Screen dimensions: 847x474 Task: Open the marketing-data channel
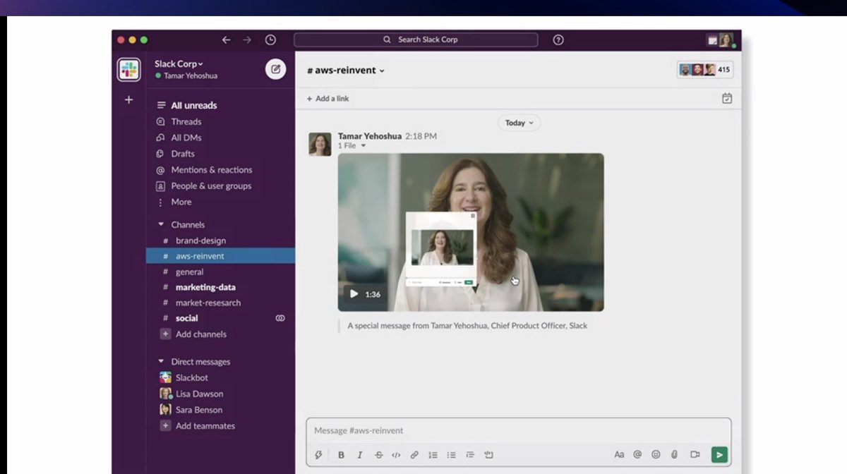(205, 287)
